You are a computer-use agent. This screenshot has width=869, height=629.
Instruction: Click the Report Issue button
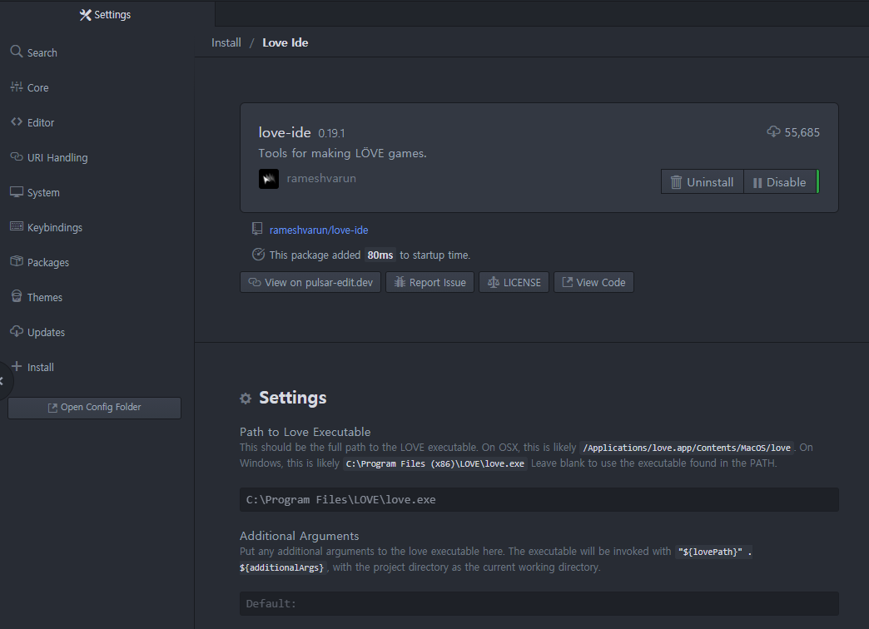[x=430, y=282]
